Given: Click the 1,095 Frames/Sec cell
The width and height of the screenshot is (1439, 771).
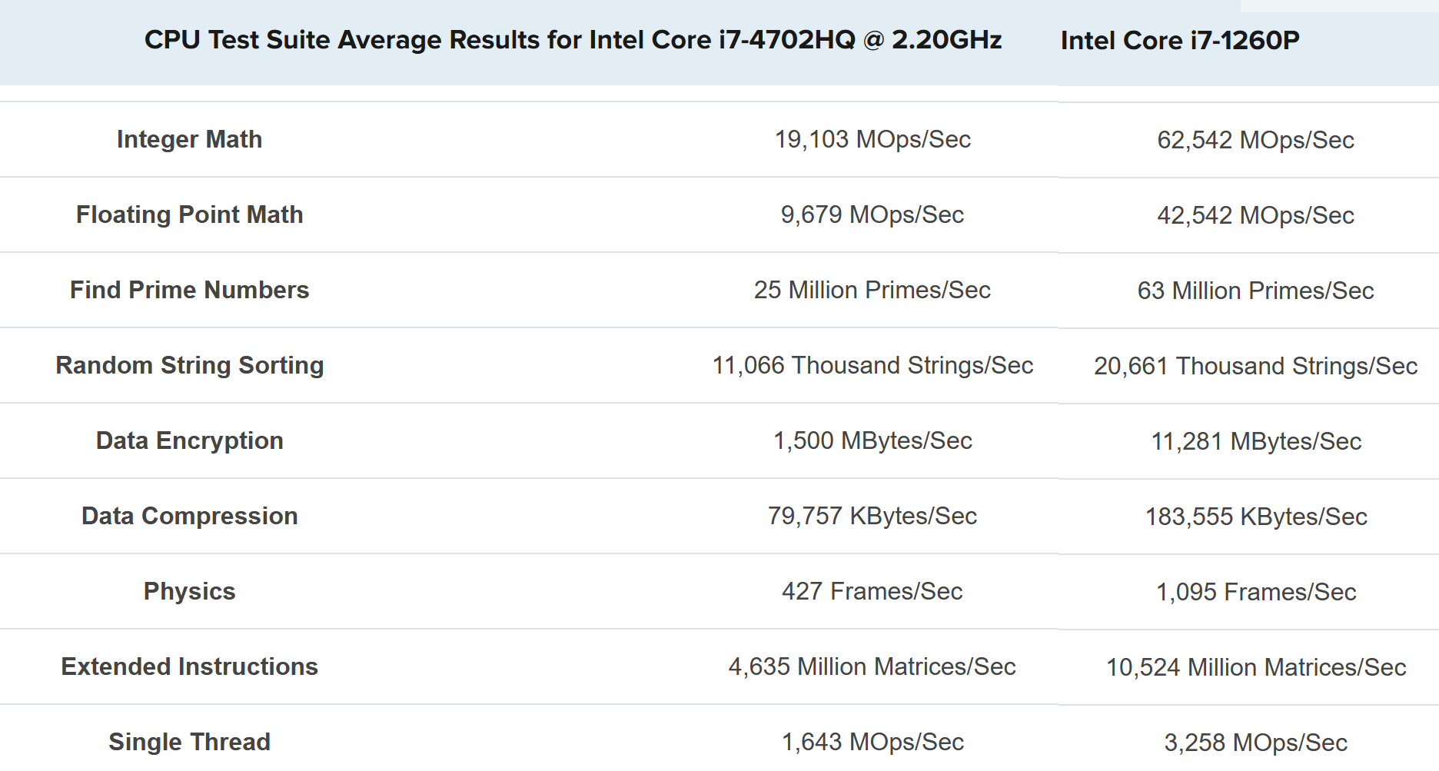Looking at the screenshot, I should click(1255, 592).
